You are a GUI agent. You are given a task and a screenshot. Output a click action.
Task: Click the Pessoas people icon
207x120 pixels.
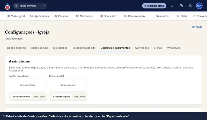coord(56,16)
